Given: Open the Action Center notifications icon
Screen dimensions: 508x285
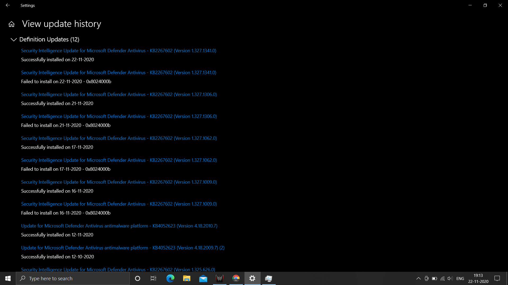Looking at the screenshot, I should (497, 278).
